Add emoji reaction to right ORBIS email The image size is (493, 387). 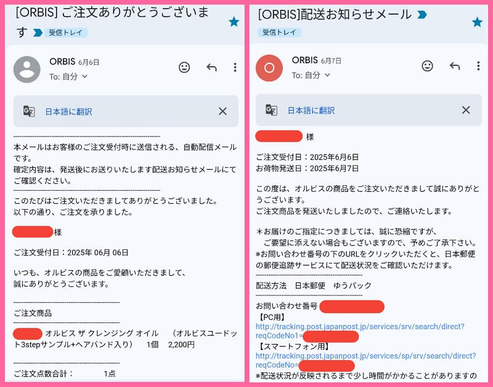coord(427,66)
